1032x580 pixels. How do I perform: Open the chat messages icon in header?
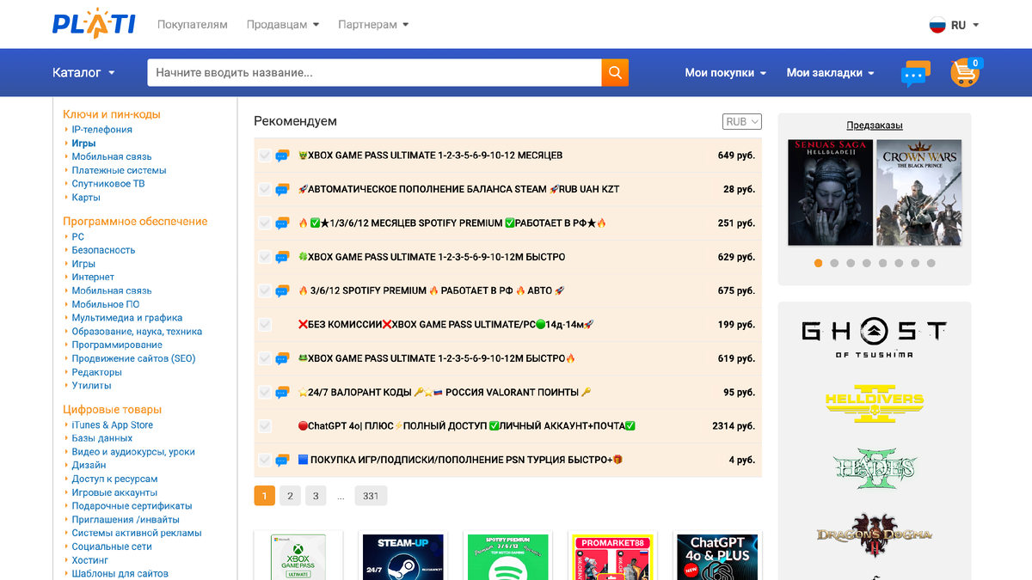click(915, 74)
